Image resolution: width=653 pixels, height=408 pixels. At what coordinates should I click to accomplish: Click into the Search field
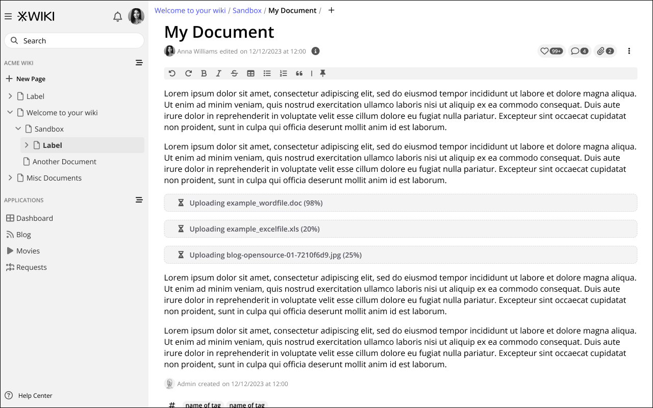click(x=74, y=41)
